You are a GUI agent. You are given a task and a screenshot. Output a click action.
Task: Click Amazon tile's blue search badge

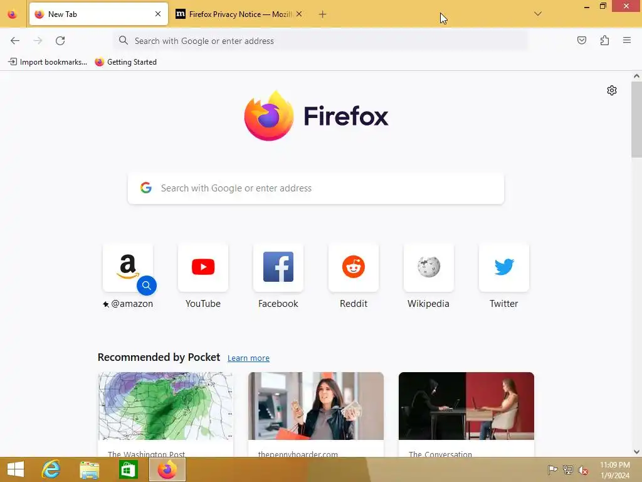point(147,286)
